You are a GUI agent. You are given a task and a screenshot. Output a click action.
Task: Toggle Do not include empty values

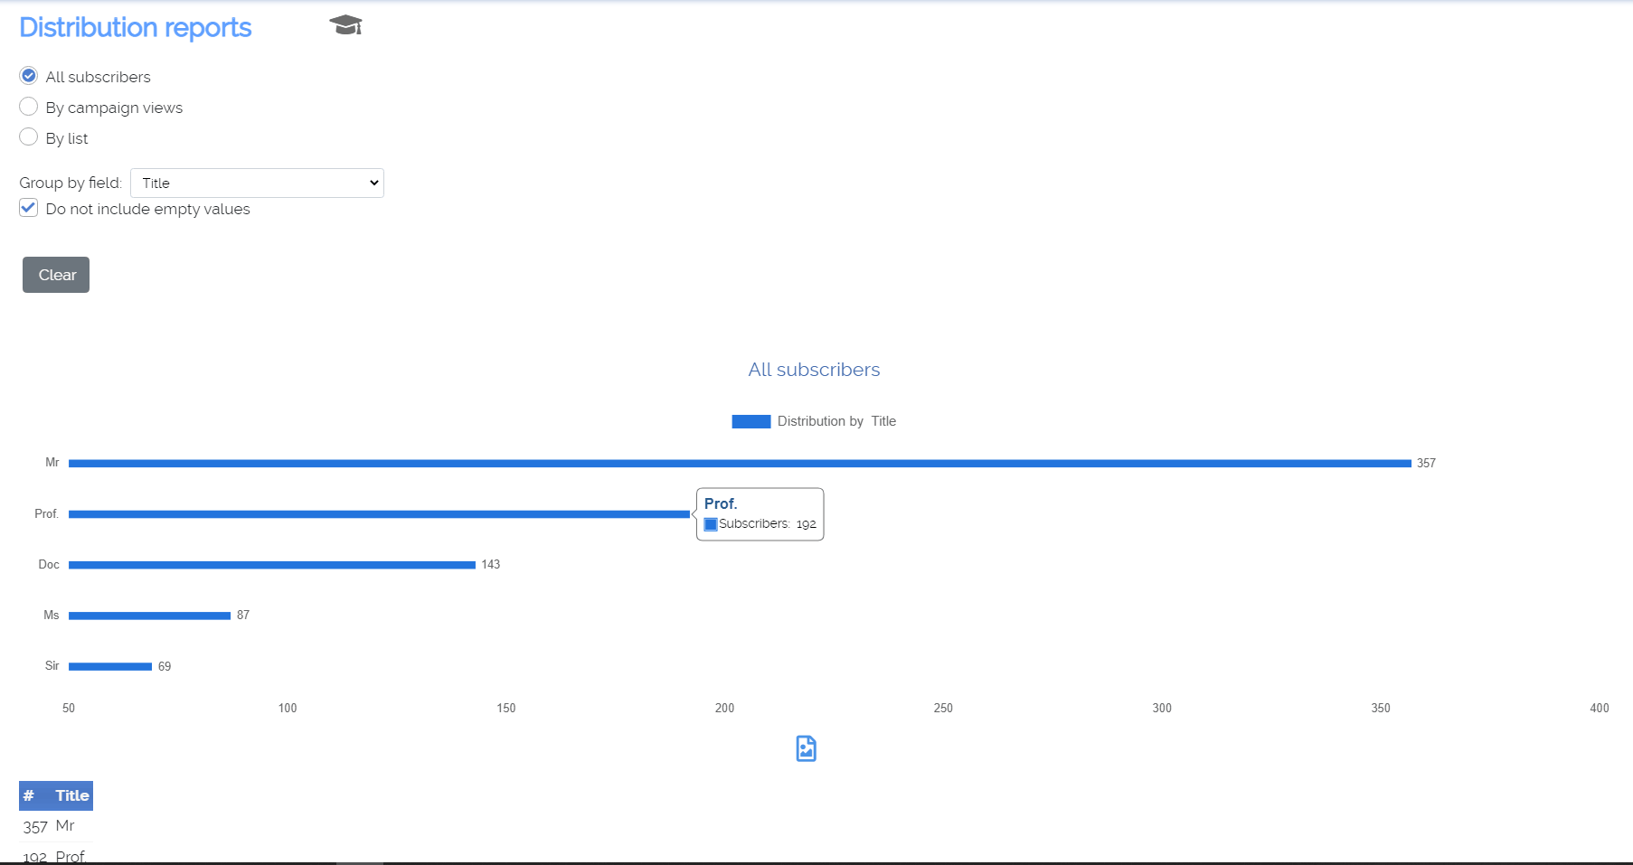pos(29,209)
